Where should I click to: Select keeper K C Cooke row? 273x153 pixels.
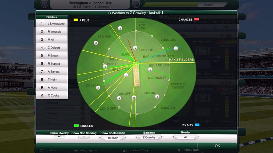(52, 95)
